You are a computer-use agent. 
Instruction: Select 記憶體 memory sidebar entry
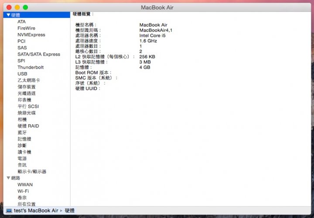(24, 139)
